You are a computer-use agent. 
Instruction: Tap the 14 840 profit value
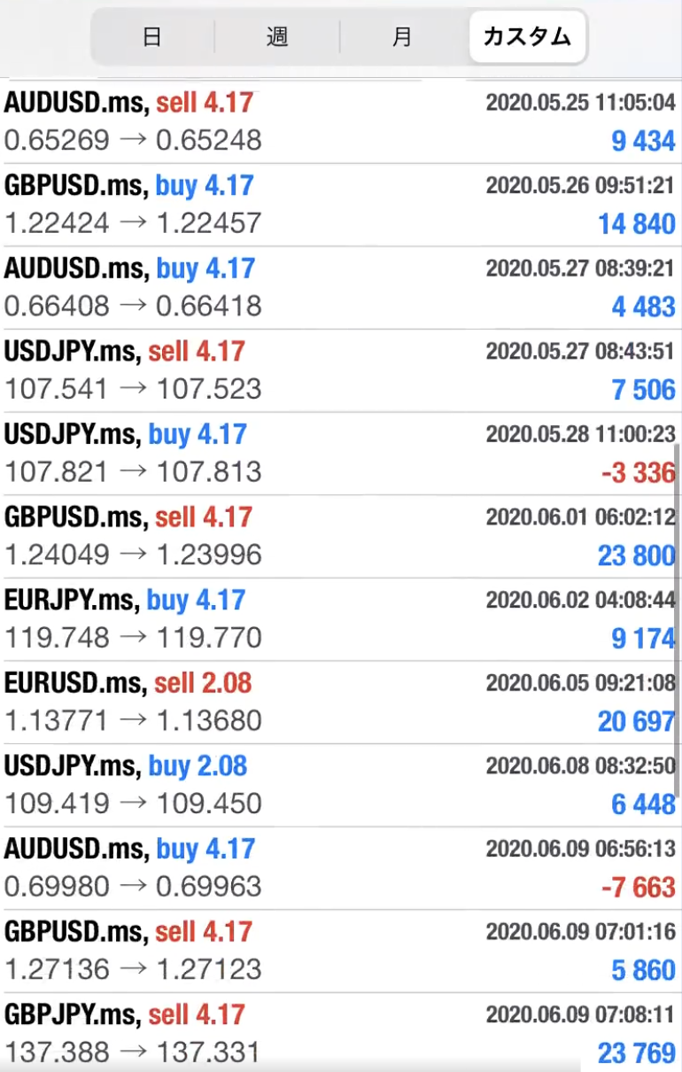coord(636,224)
